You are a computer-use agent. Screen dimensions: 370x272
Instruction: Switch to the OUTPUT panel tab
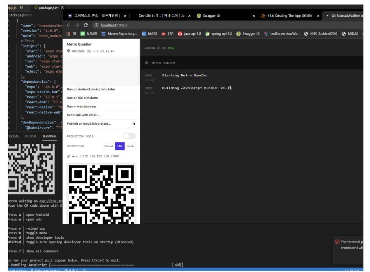point(31,136)
